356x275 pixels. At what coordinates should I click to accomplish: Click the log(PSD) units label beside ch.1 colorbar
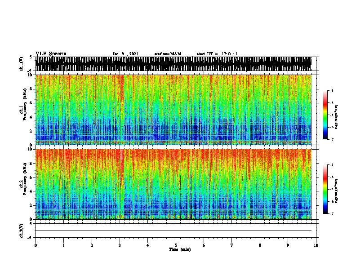click(337, 117)
